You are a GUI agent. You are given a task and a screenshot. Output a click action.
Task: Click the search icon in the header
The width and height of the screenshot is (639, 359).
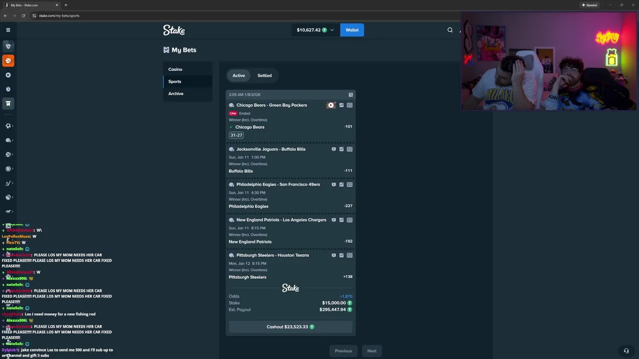click(450, 30)
